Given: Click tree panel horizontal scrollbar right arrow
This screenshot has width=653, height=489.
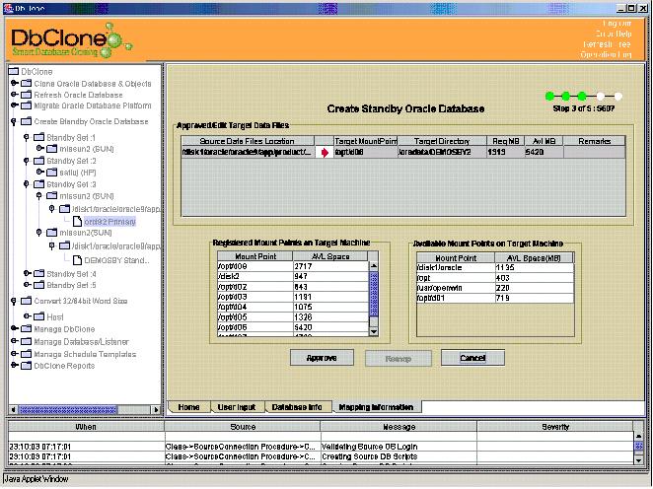Looking at the screenshot, I should coord(157,409).
